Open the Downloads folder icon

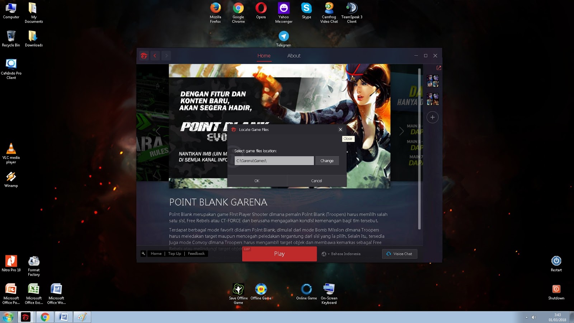34,39
